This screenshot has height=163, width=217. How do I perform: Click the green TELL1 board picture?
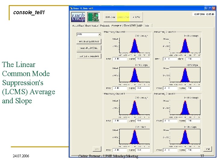pos(93,17)
